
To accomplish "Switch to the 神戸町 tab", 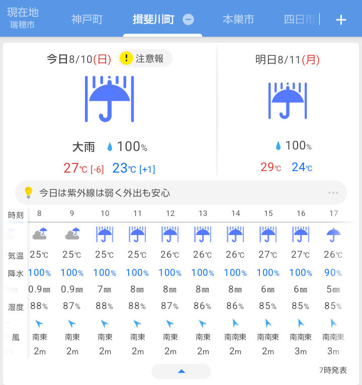I will tap(87, 20).
